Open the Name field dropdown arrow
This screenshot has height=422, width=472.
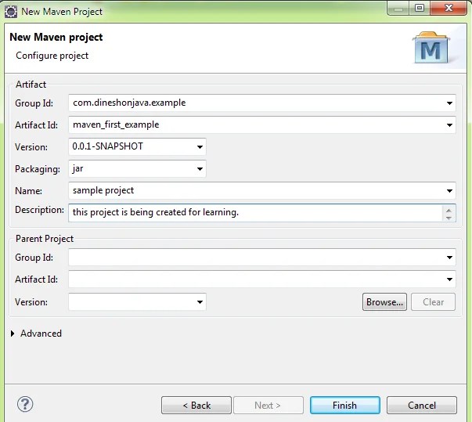(449, 191)
